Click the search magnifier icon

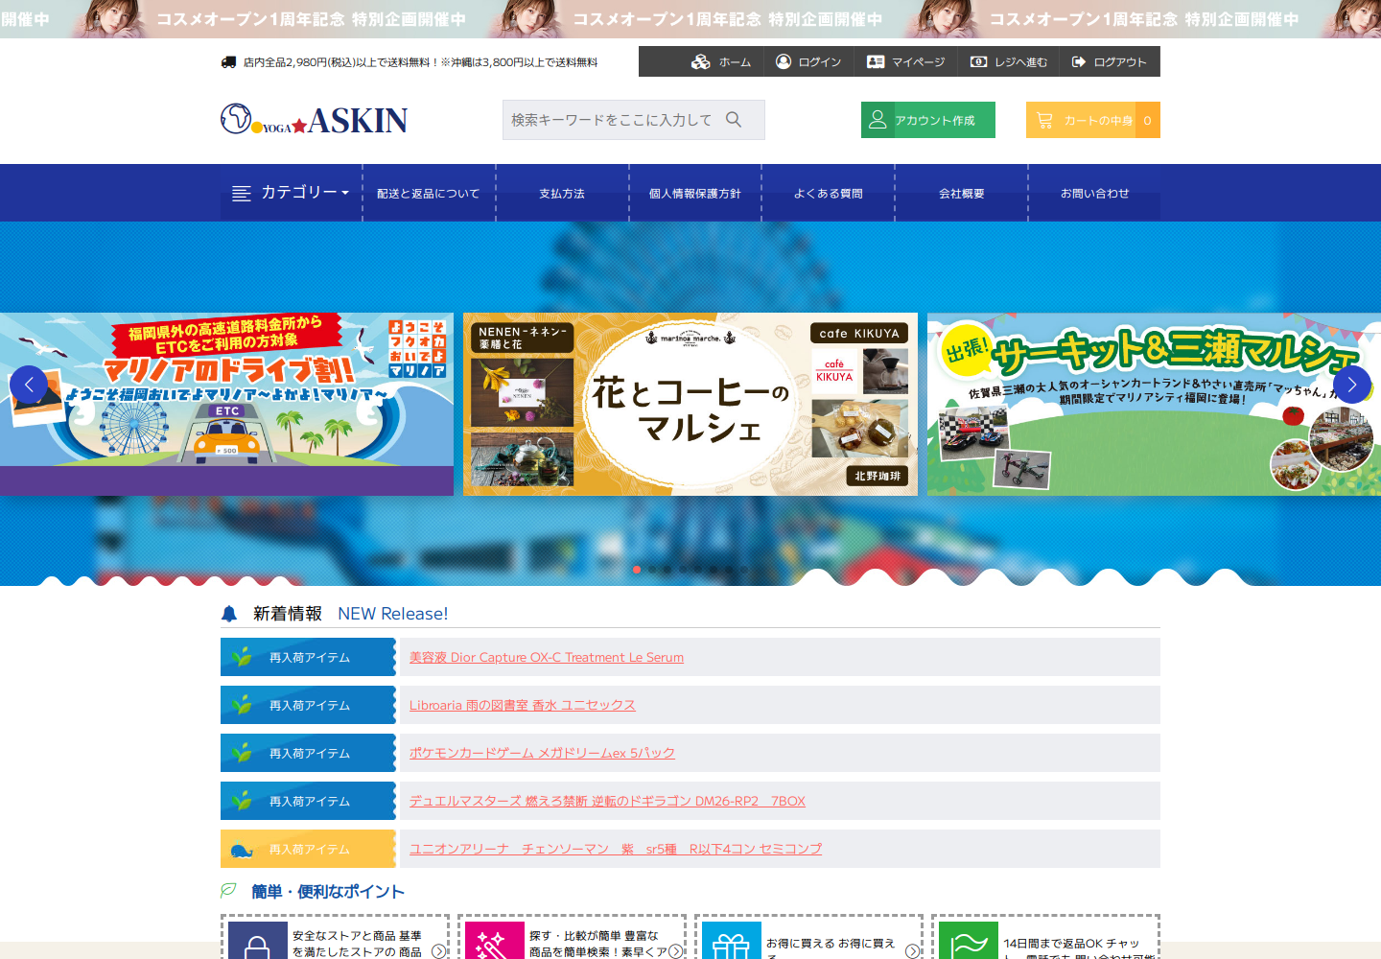click(734, 120)
